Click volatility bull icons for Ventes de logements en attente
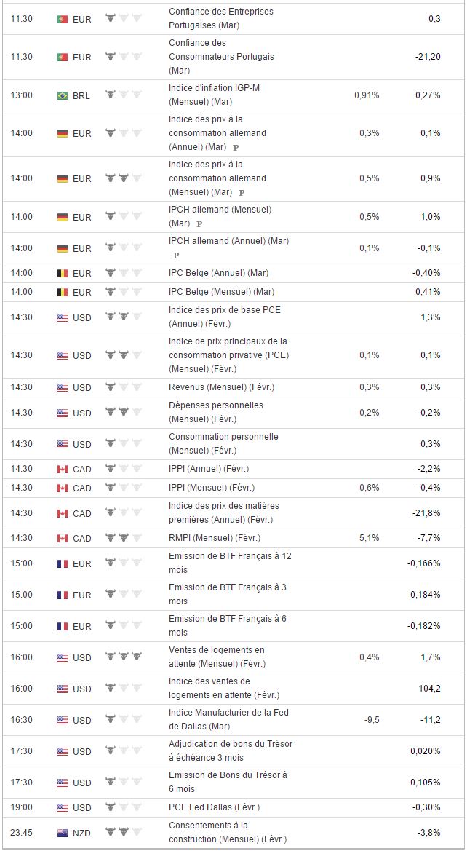This screenshot has height=851, width=467. tap(122, 657)
